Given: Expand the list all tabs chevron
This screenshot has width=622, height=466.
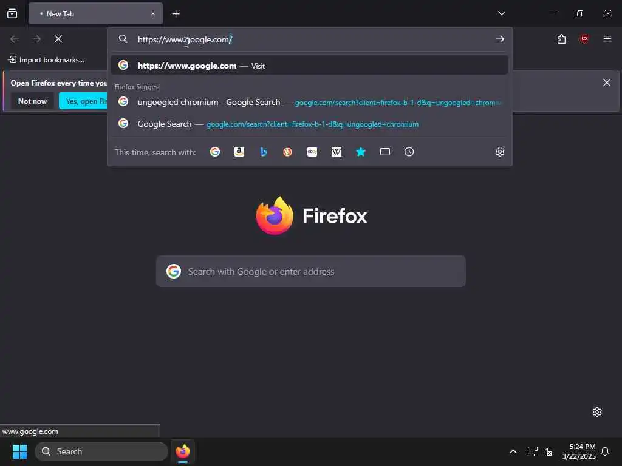Looking at the screenshot, I should [501, 13].
